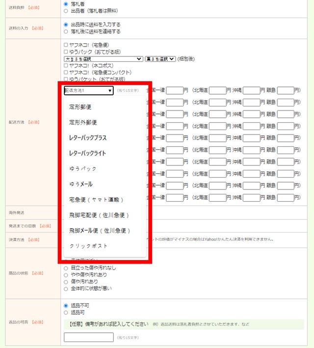Choose 定形外郵便 in the open list

(83, 122)
